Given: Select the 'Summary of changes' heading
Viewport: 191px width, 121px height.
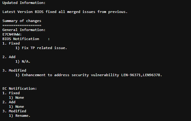Looking at the screenshot, I should click(x=22, y=21).
